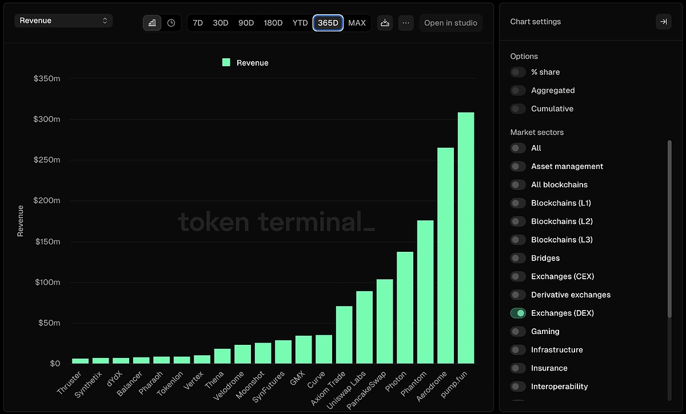Enable the % share toggle
Screen dimensions: 686x414
(518, 72)
